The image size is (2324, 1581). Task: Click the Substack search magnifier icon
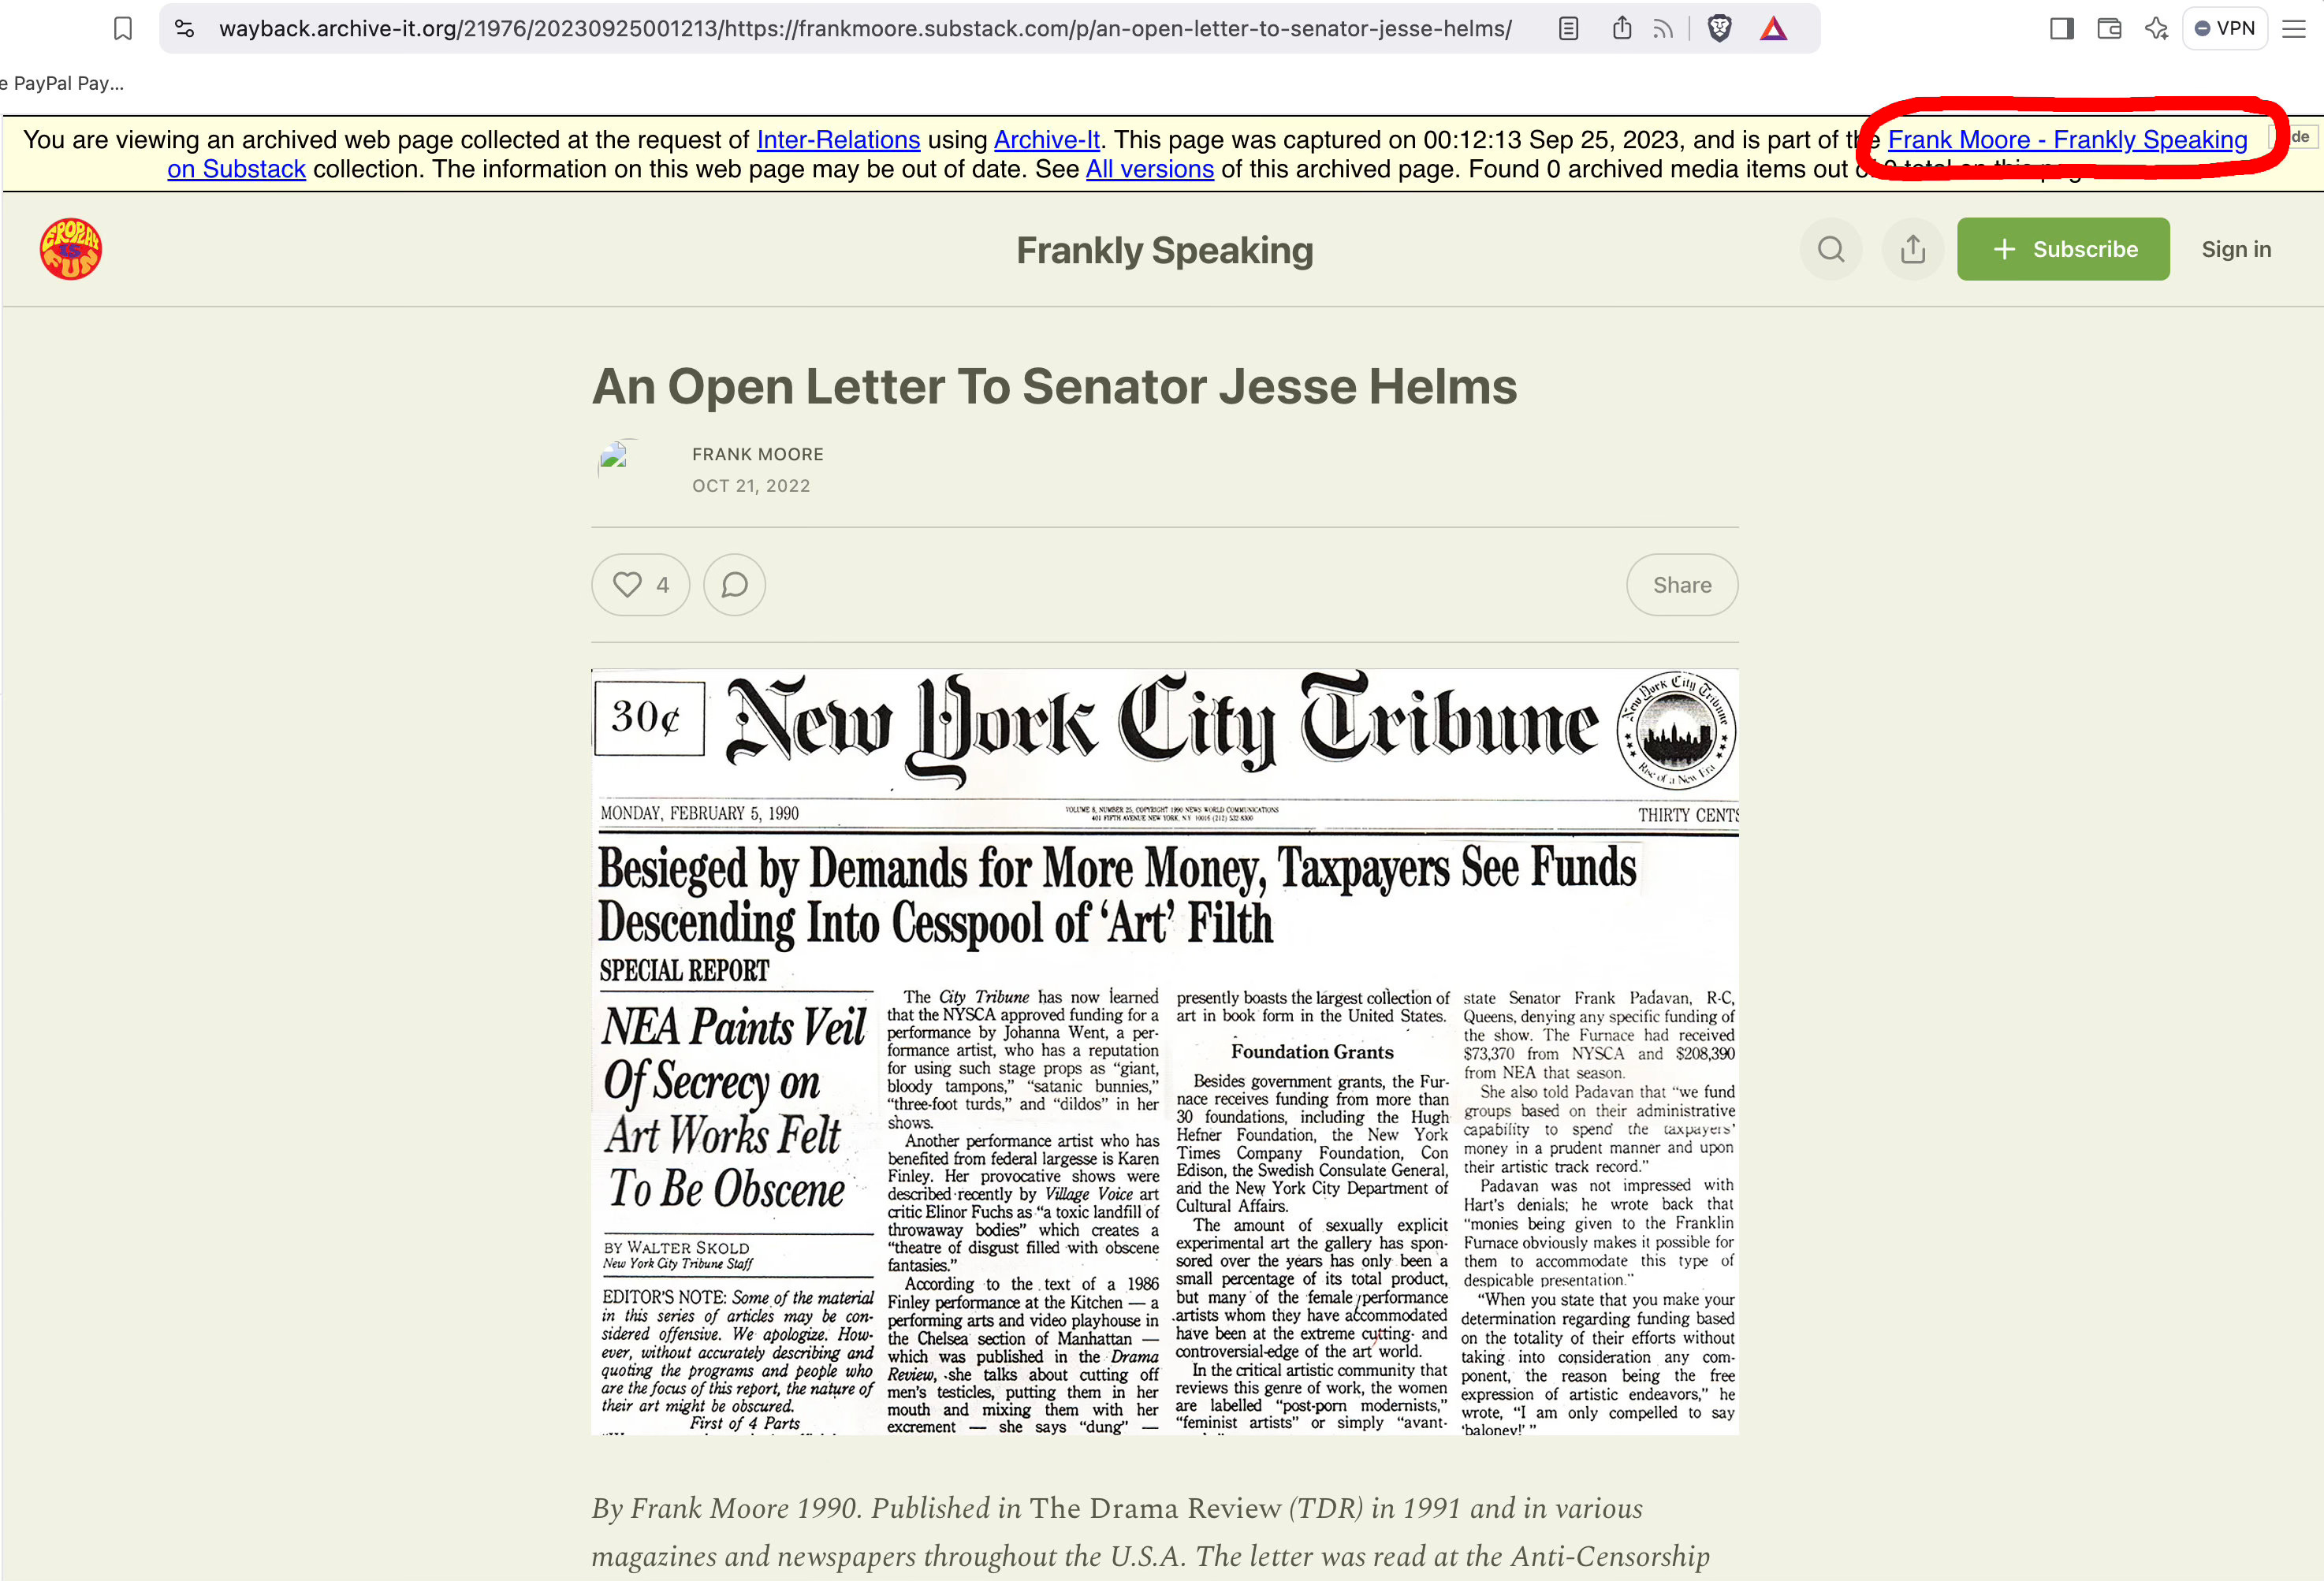coord(1831,249)
